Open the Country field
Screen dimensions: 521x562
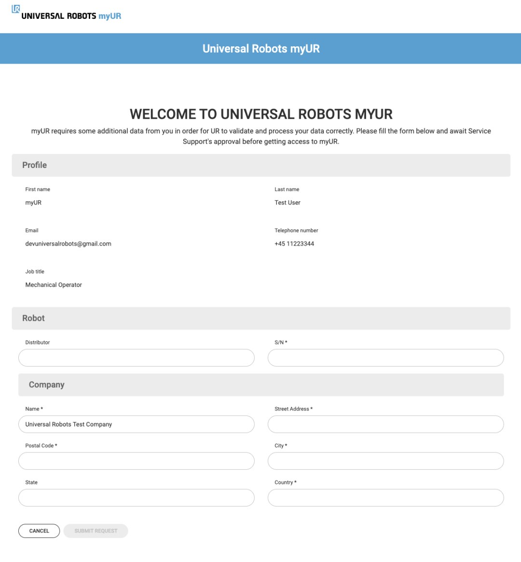385,497
